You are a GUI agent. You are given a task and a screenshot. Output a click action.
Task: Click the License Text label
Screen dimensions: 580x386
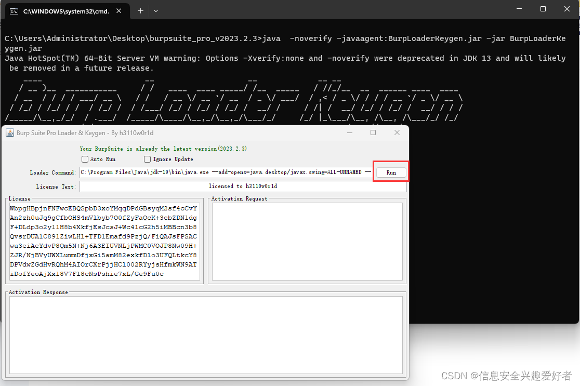click(56, 187)
